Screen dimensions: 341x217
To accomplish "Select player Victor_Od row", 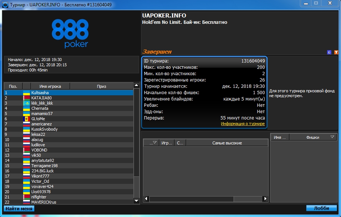I will (x=69, y=181).
